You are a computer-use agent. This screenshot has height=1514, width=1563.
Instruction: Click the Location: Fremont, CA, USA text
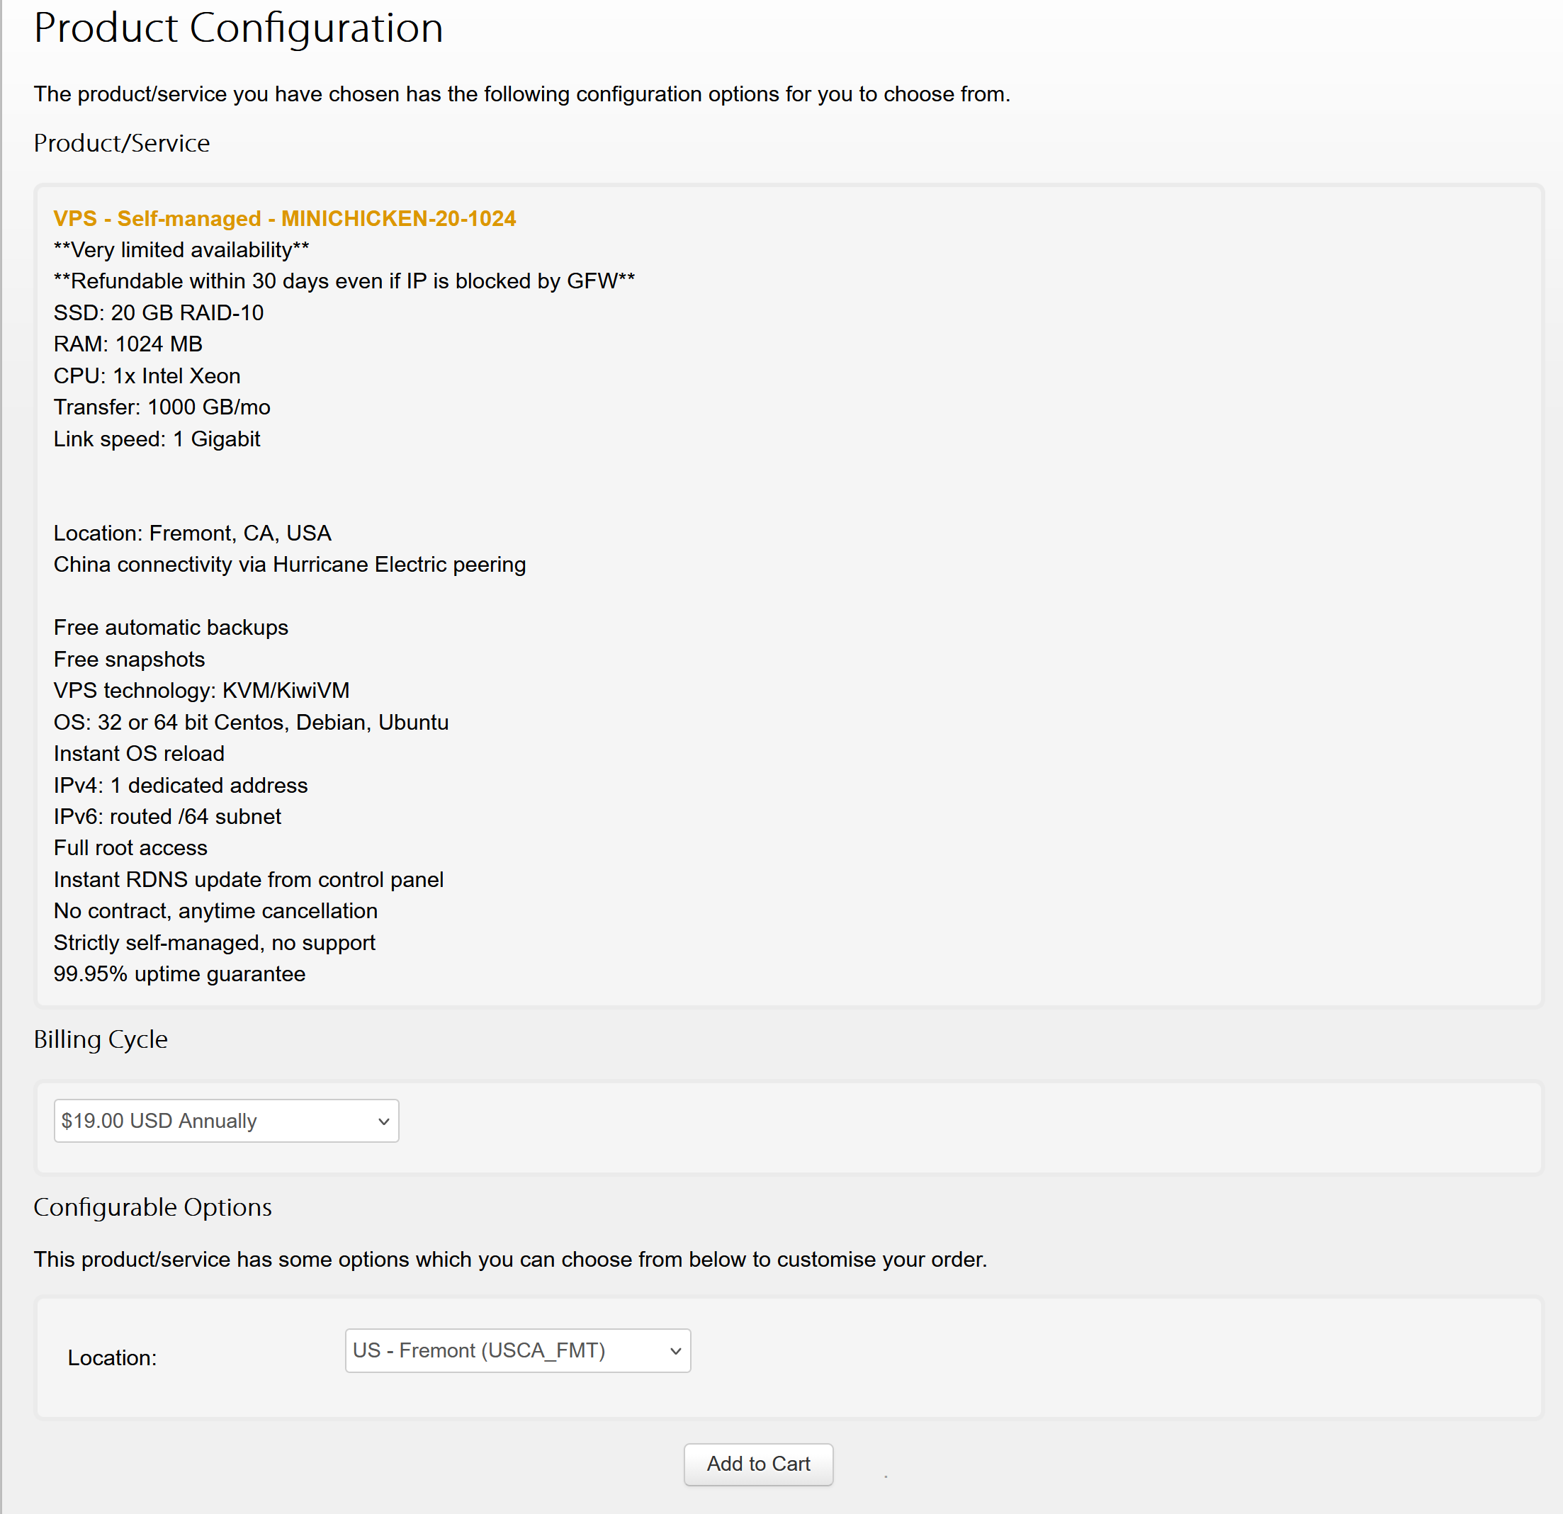point(192,533)
